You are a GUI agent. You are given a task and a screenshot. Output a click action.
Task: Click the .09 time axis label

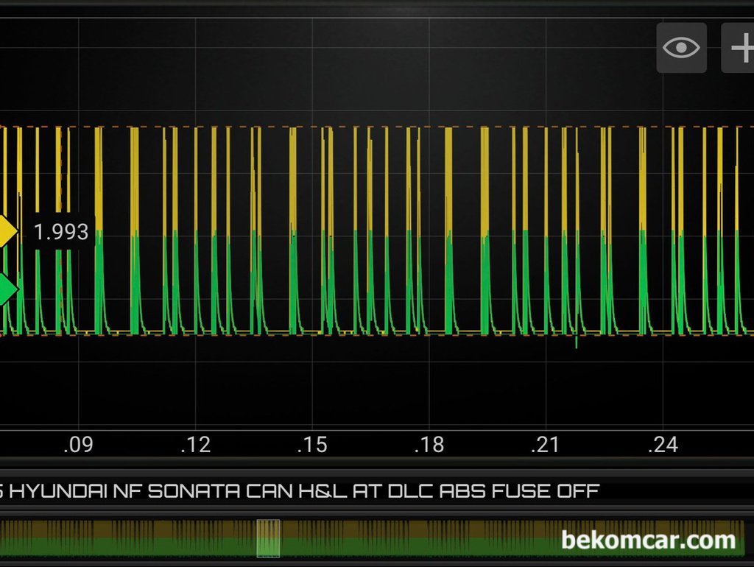[x=78, y=445]
